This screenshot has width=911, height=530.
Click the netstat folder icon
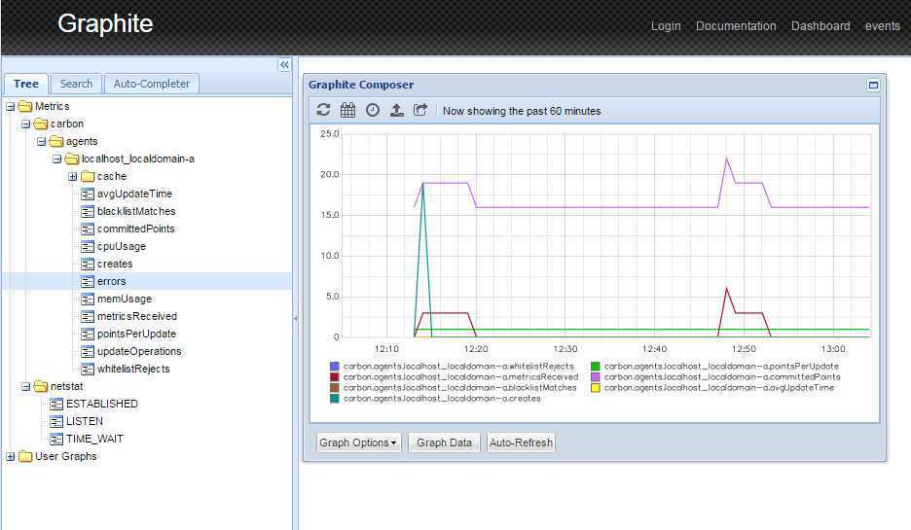[x=41, y=386]
